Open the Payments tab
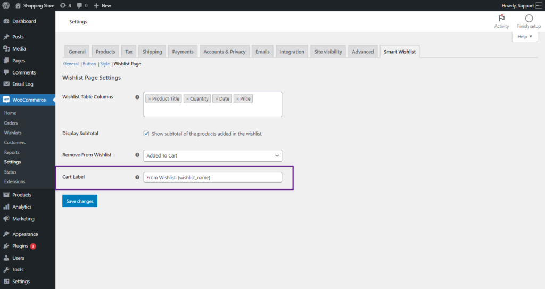Screen dimensions: 545x289 click(x=183, y=52)
